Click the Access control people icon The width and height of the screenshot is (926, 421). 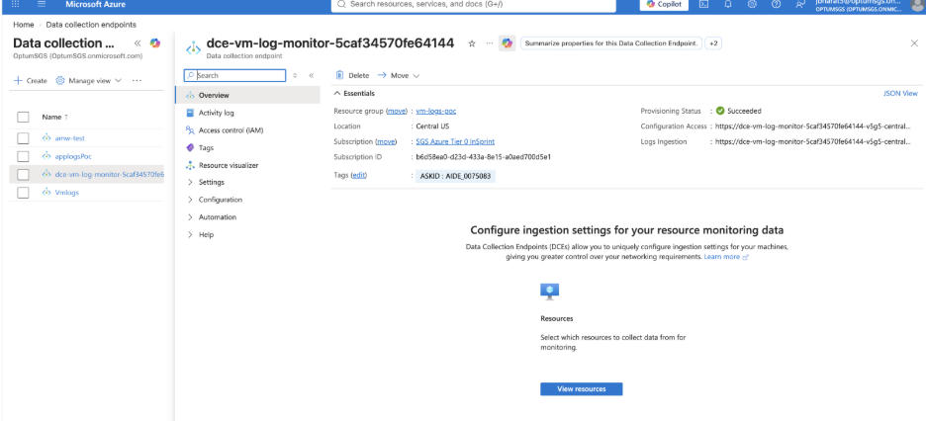pos(190,130)
